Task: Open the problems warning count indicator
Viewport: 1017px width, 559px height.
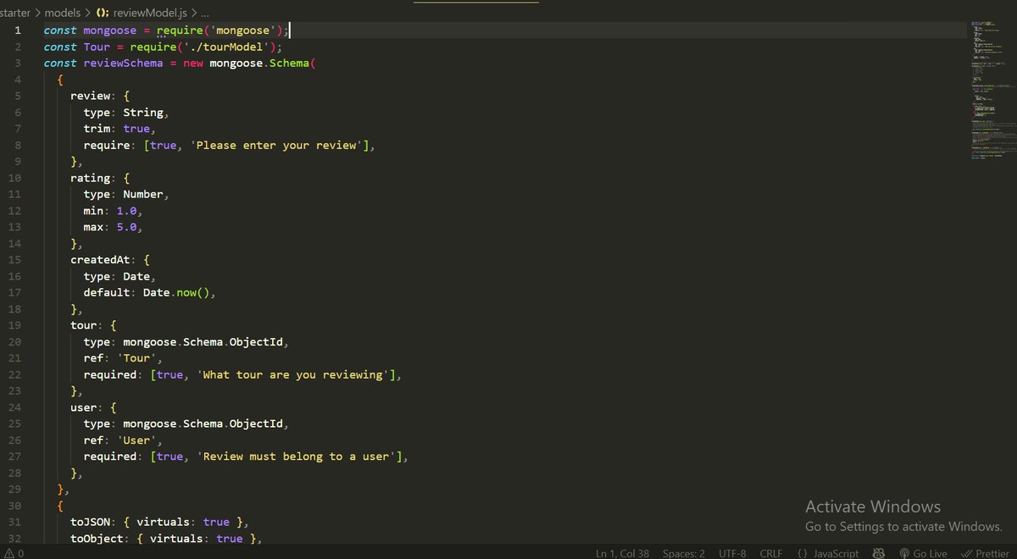Action: pos(13,553)
